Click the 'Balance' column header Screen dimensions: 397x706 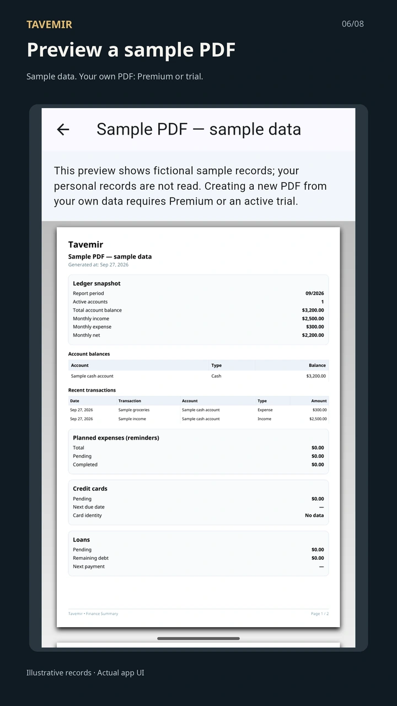pos(317,365)
